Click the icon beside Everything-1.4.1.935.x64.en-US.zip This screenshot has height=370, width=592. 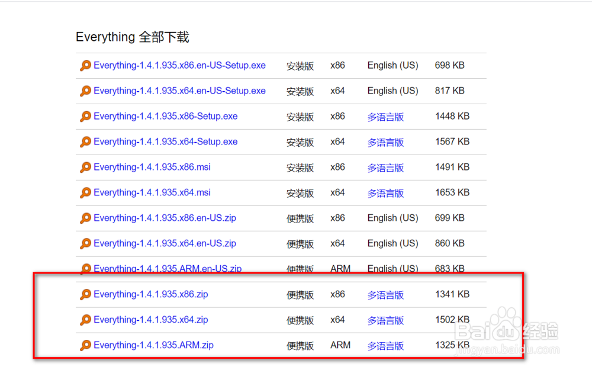point(85,243)
